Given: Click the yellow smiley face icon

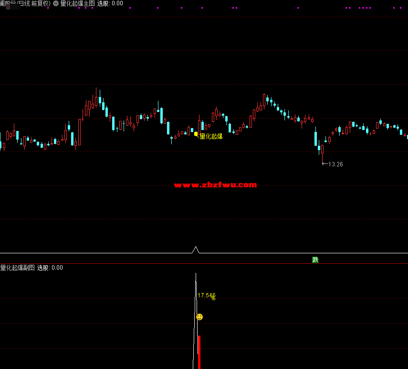Looking at the screenshot, I should (199, 317).
